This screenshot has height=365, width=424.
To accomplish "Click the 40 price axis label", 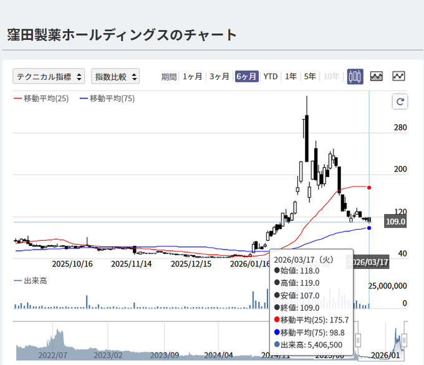I will pyautogui.click(x=402, y=253).
